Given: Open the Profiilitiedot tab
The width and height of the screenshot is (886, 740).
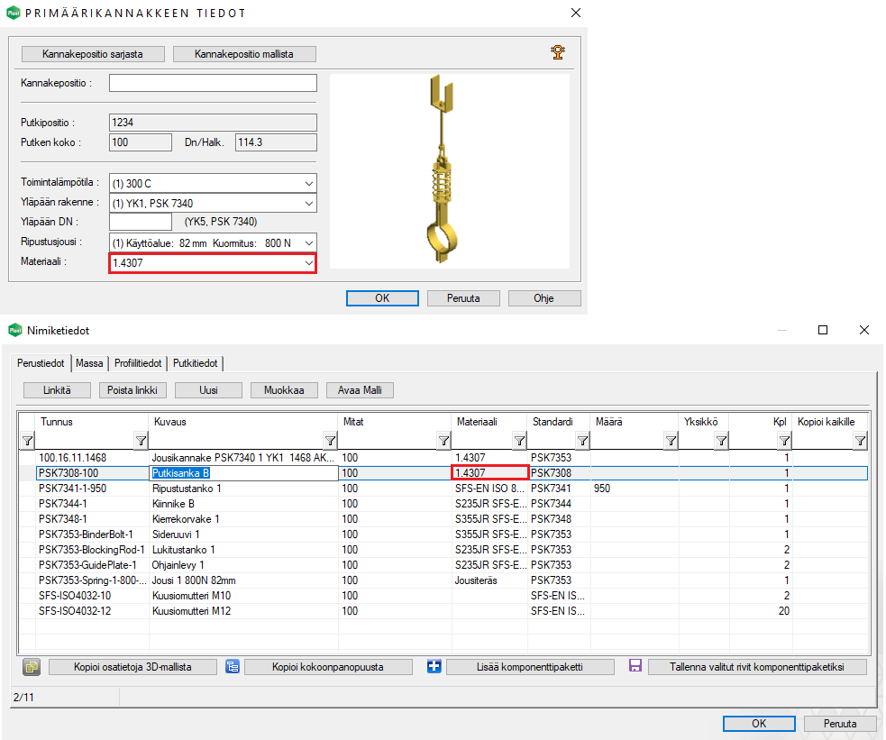Looking at the screenshot, I should pos(137,363).
